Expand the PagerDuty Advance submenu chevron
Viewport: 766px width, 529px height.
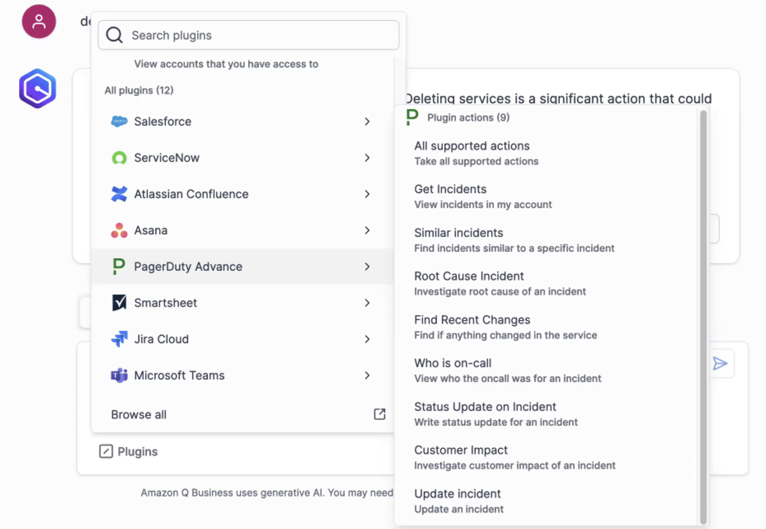[367, 267]
